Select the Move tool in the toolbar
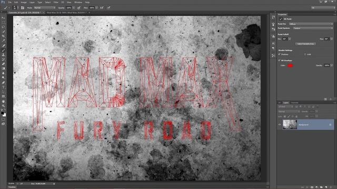 (x=3, y=18)
